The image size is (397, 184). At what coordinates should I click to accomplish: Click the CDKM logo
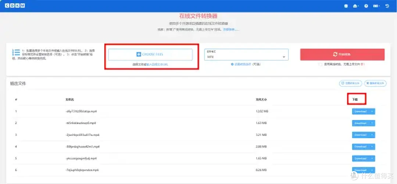click(15, 6)
